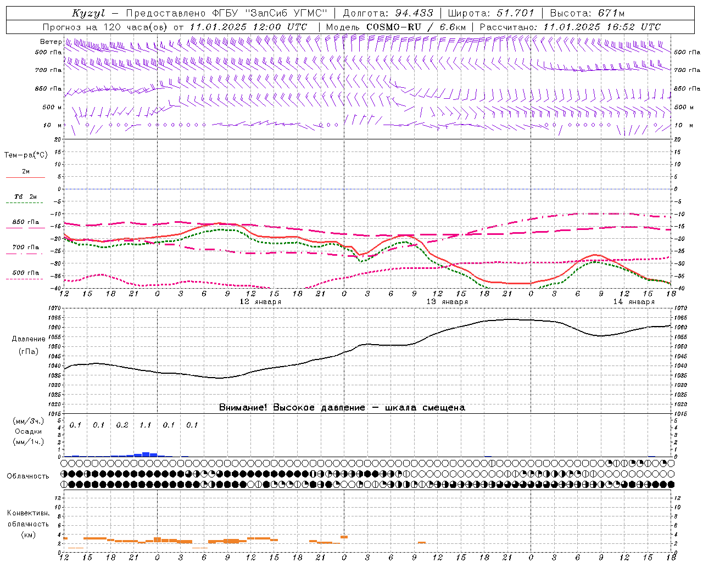Click the Внимание! Высокое давление warning text
This screenshot has height=562, width=703.
342,408
